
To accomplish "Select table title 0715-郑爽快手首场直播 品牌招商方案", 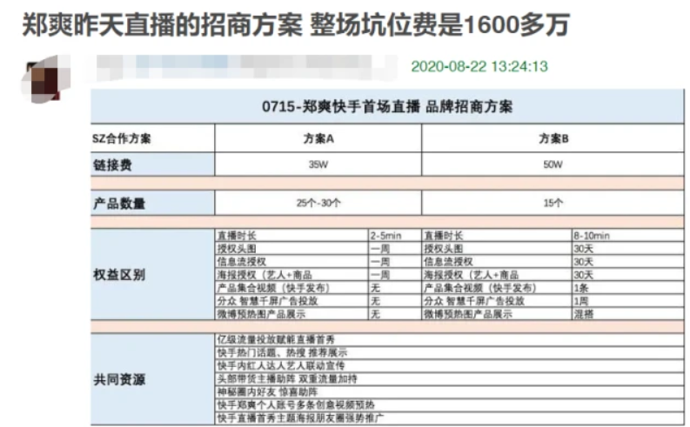I will [x=387, y=107].
